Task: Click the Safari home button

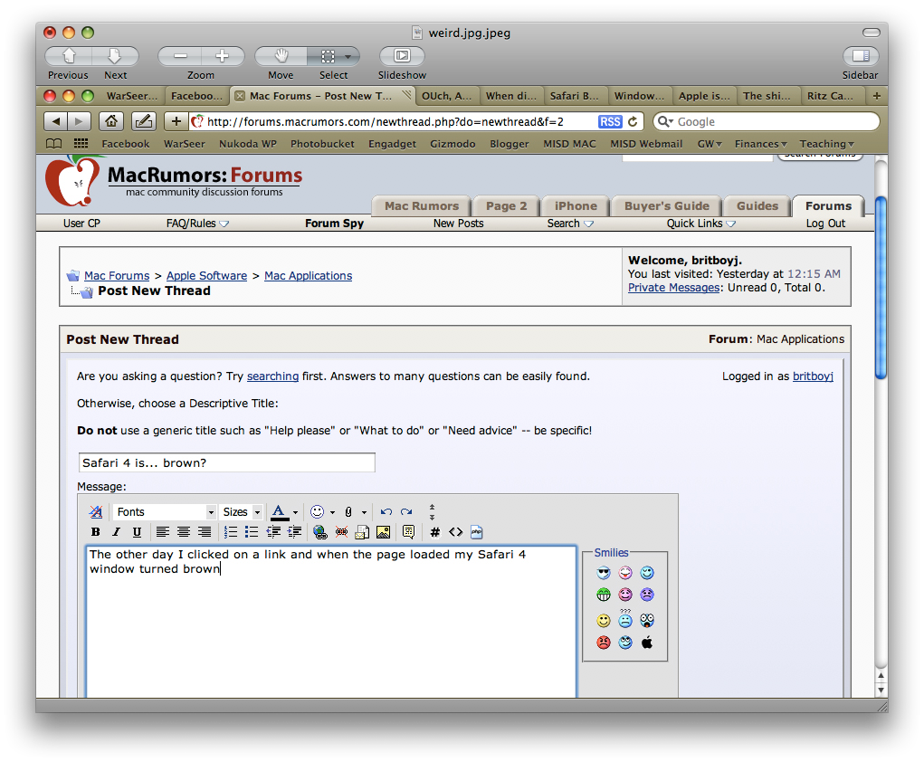Action: click(110, 121)
